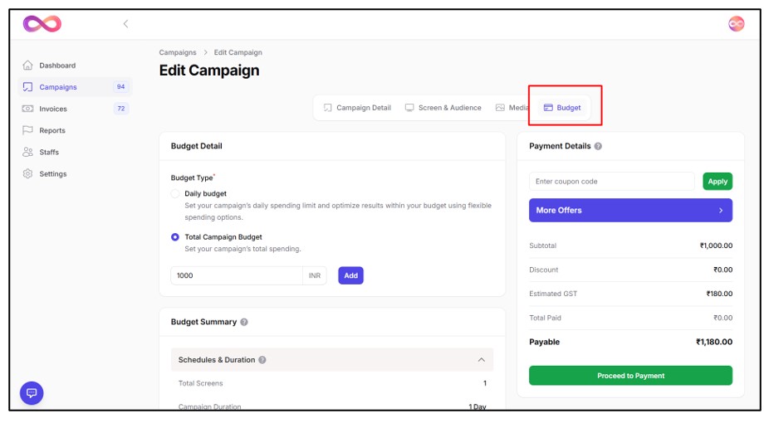Click the Proceed to Payment button
The image size is (769, 423).
pyautogui.click(x=630, y=376)
